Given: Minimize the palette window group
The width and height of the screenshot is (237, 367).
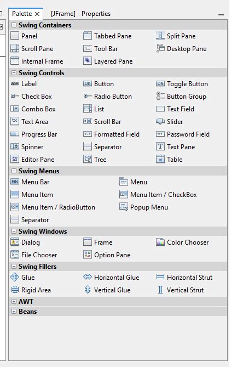Looking at the screenshot, I should tap(221, 15).
